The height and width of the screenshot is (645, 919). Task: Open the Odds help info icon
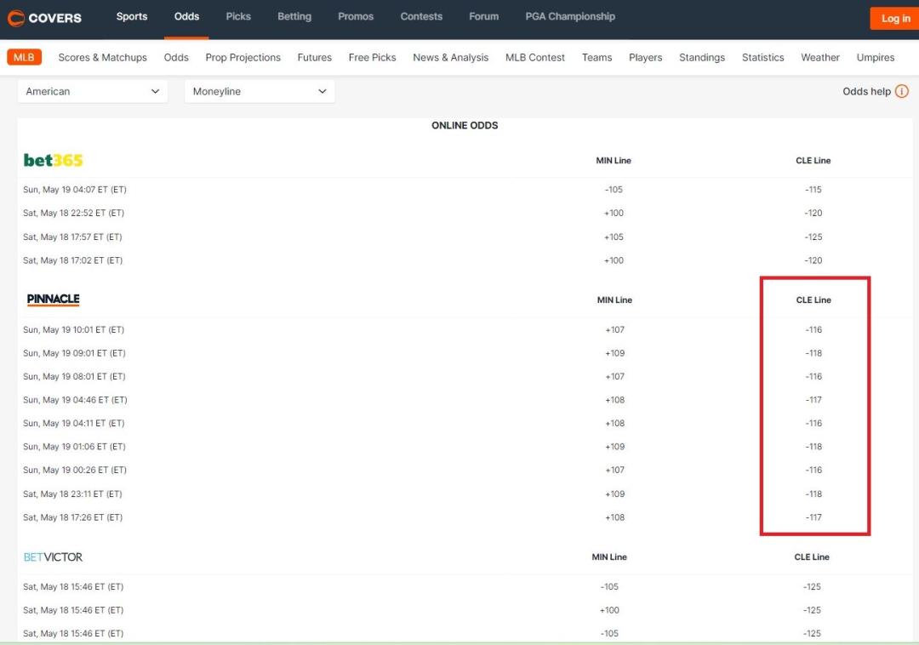(x=902, y=91)
